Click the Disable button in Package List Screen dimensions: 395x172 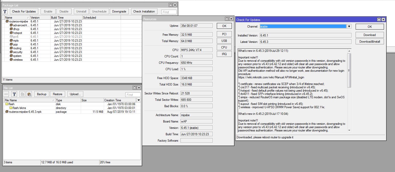pos(64,11)
